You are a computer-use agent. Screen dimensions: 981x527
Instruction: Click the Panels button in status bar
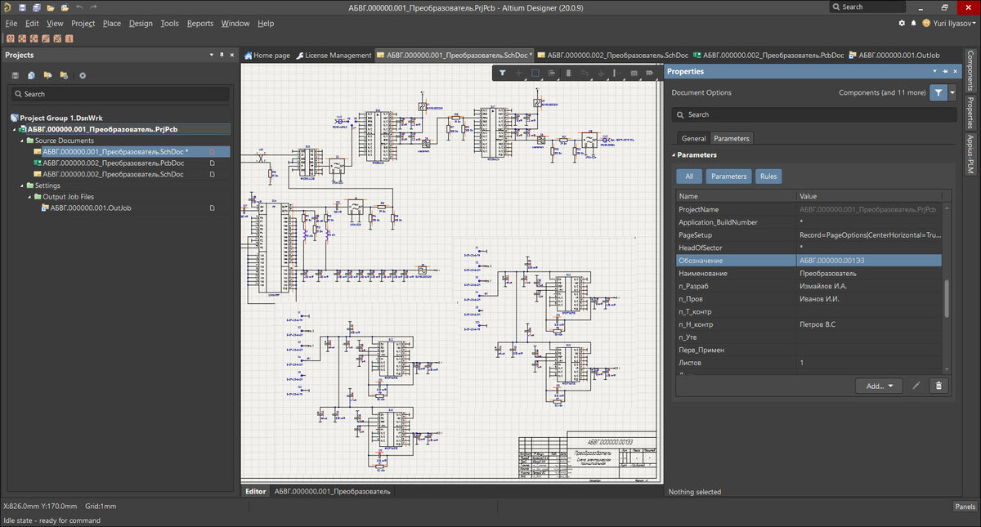point(965,507)
